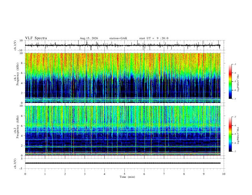Click the 'ch.3(V)' axis label
This screenshot has height=195, width=252.
point(15,163)
